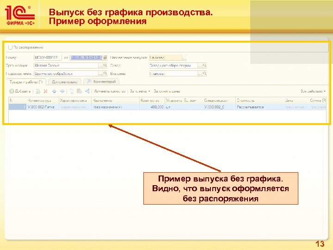Click the Вид цены field
The width and height of the screenshot is (333, 250).
(x=173, y=74)
